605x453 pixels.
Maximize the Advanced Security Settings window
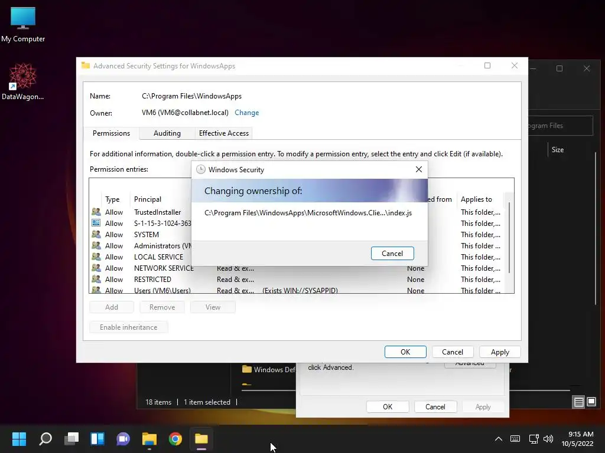point(487,65)
